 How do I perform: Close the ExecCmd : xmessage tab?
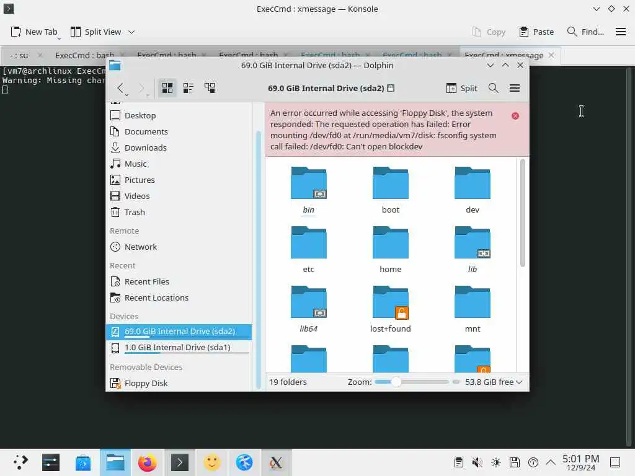(x=551, y=55)
